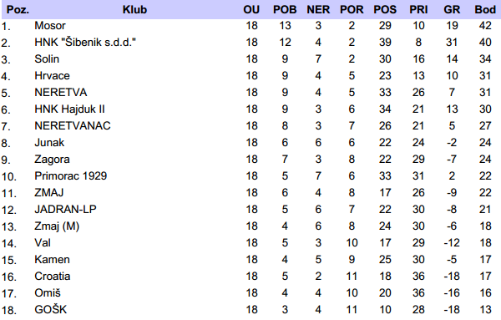Click the Klub column header

[134, 9]
